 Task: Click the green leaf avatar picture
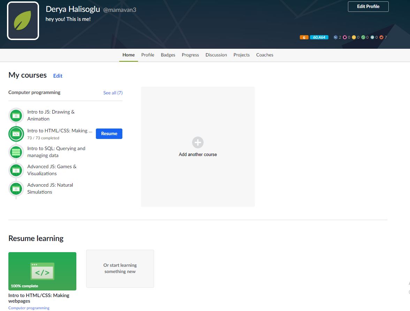[23, 21]
